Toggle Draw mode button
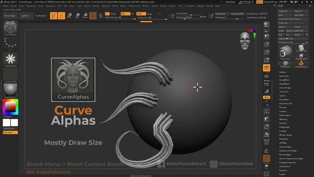Screen dimensions: 314x177 point(61,16)
